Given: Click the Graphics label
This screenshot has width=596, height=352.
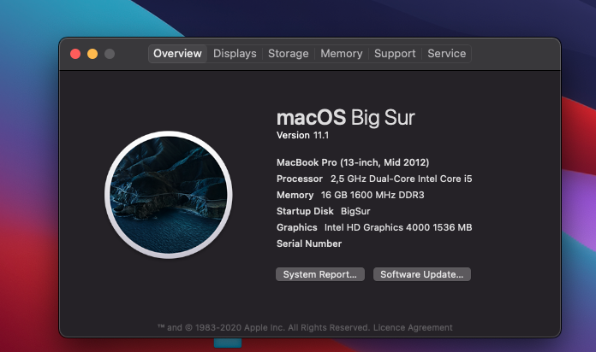Looking at the screenshot, I should point(297,227).
